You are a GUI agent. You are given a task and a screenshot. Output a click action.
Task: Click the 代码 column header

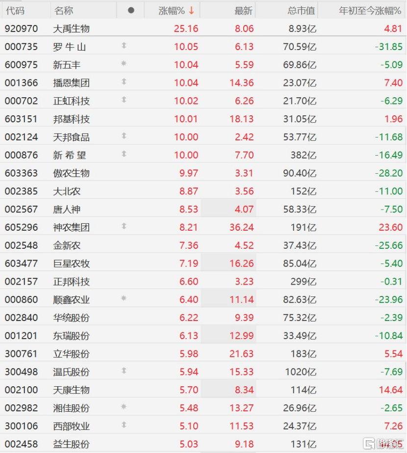pyautogui.click(x=15, y=11)
